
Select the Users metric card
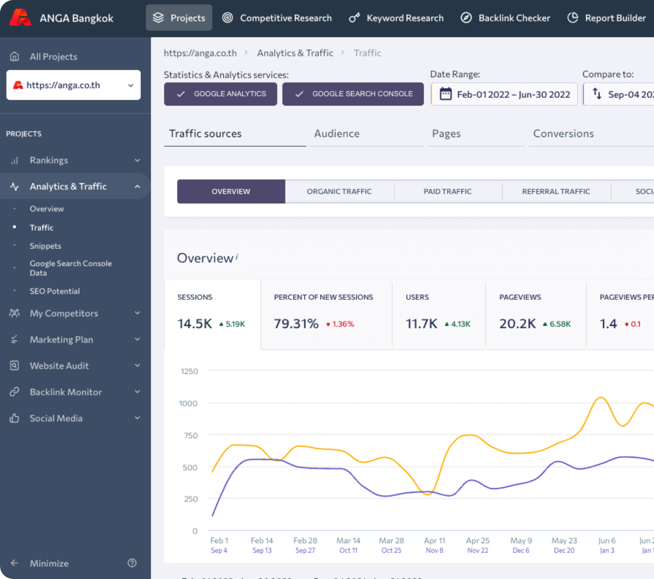point(439,314)
